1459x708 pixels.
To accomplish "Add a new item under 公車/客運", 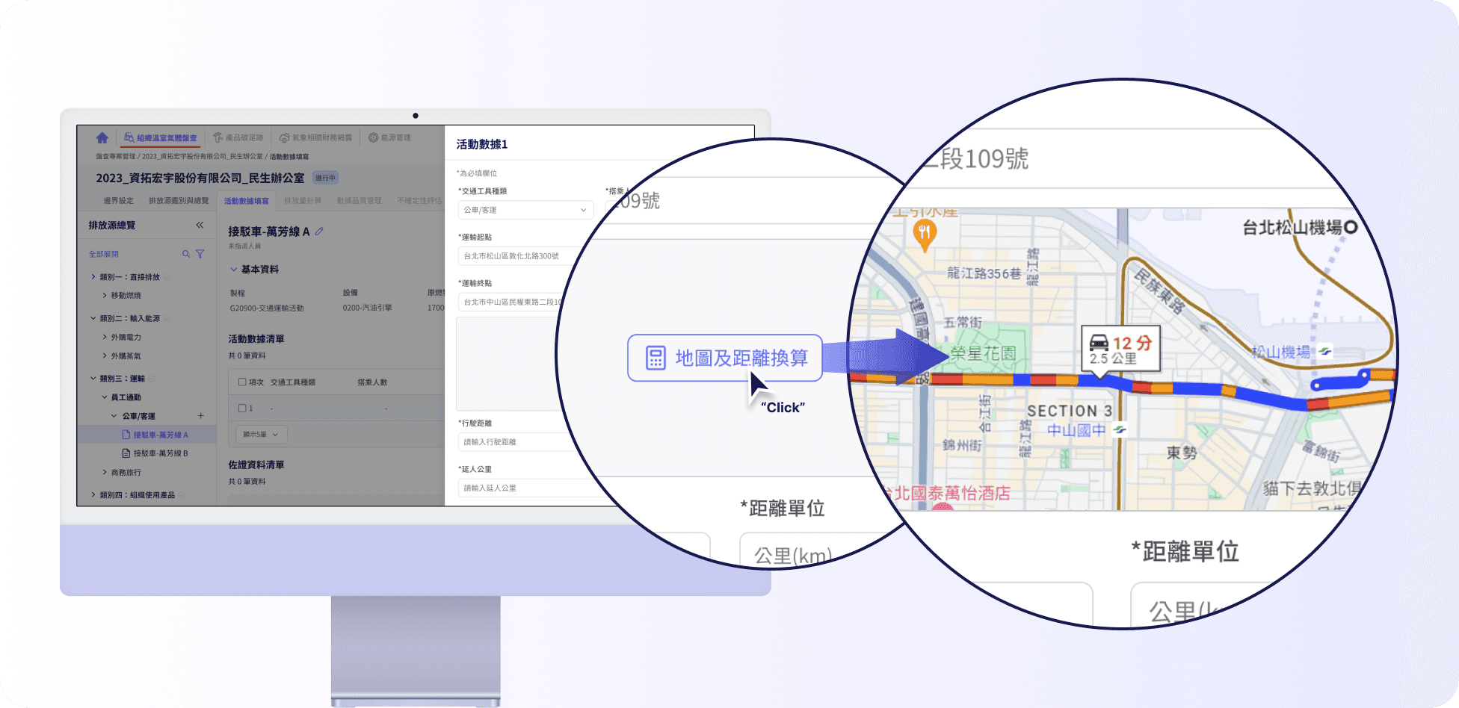I will [201, 416].
